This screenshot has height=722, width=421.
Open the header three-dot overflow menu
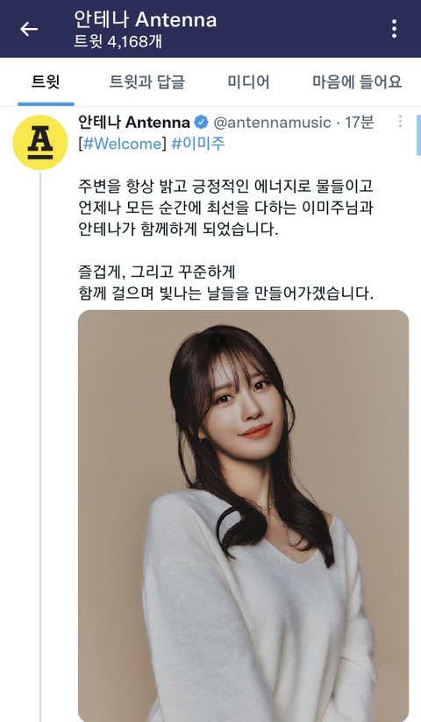tap(394, 29)
